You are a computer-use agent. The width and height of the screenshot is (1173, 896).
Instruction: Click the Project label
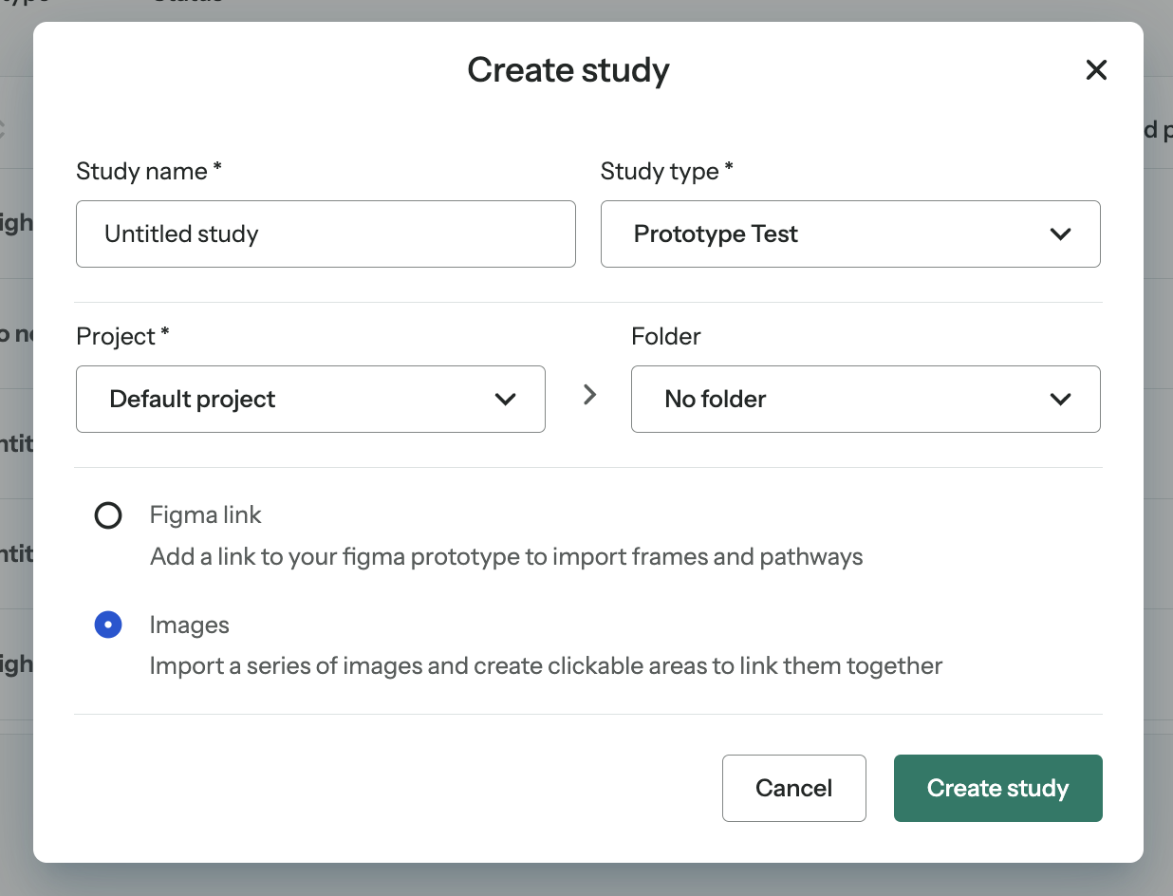122,337
